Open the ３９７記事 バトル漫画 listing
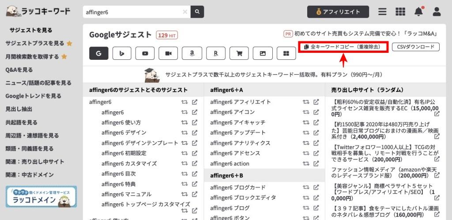Screen dimensions: 452x220 point(385,211)
